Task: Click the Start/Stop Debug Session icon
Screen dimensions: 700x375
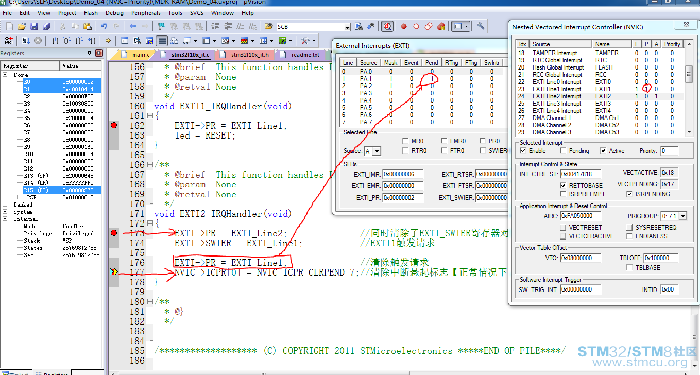Action: point(387,26)
